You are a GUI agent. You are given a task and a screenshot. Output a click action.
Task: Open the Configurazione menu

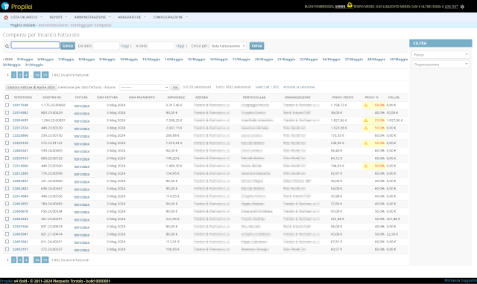[x=170, y=17]
